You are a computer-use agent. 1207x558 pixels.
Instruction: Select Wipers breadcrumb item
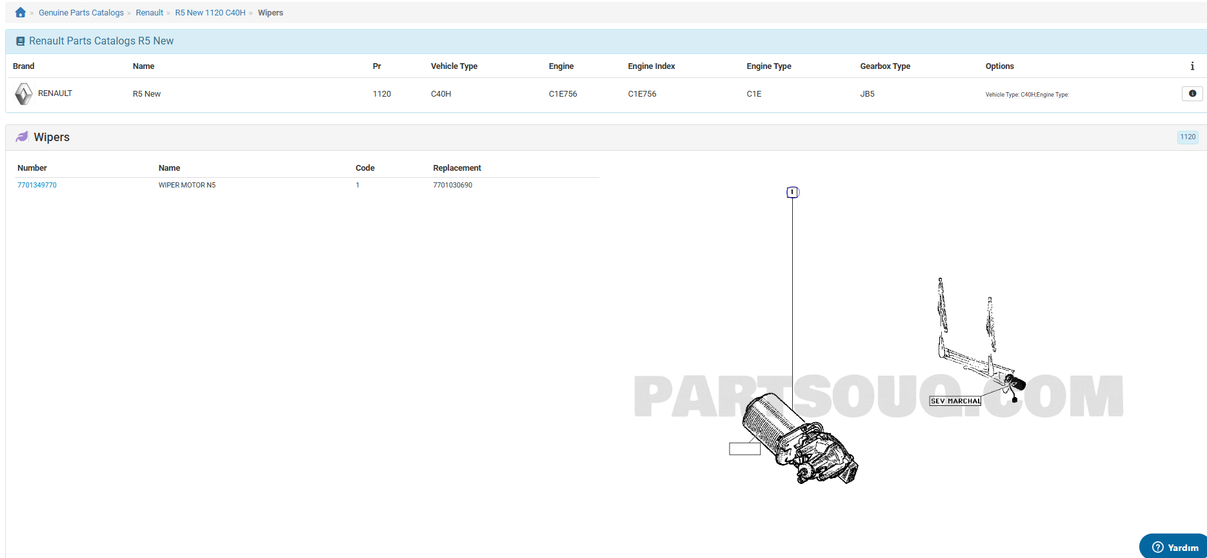click(270, 13)
